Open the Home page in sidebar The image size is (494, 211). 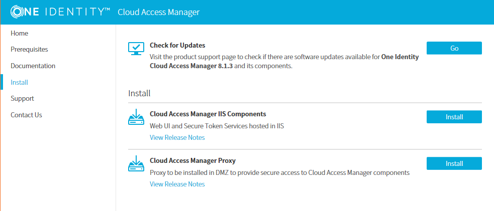(x=19, y=33)
